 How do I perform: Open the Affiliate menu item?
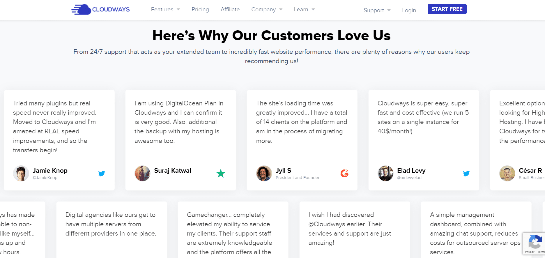click(230, 10)
